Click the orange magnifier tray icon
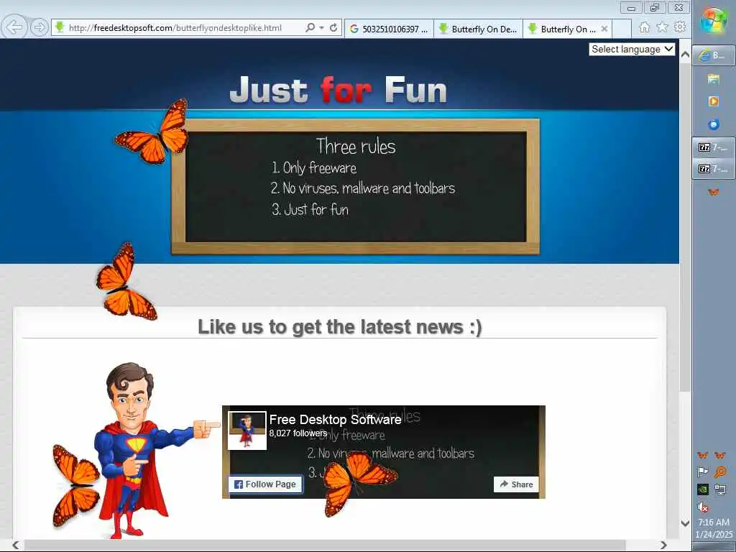 tap(720, 471)
